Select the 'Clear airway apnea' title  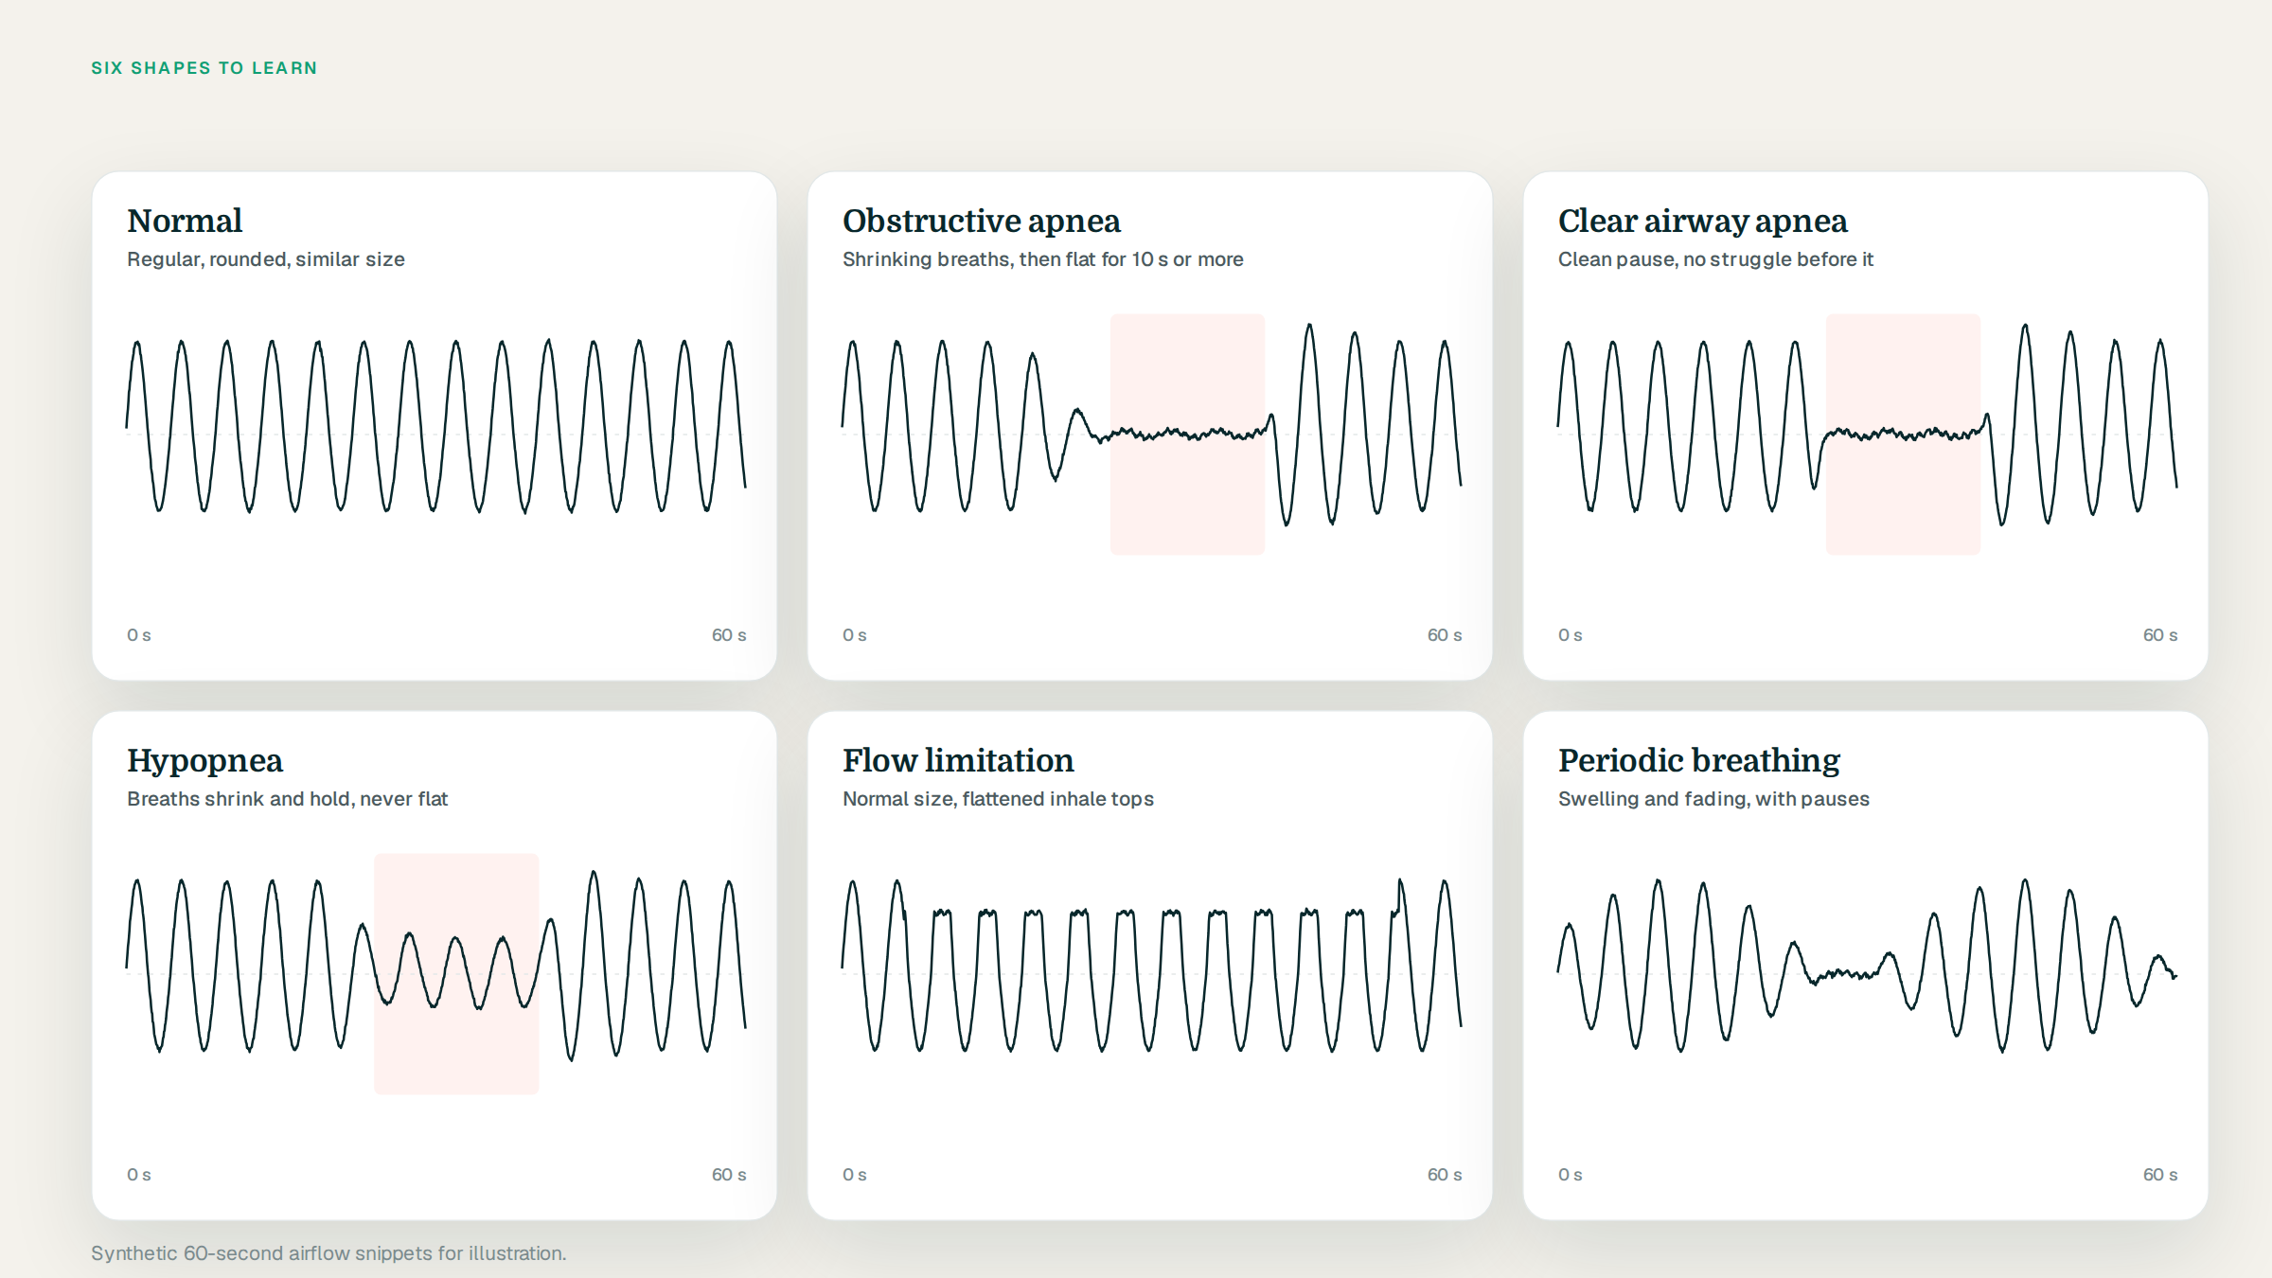point(1703,221)
